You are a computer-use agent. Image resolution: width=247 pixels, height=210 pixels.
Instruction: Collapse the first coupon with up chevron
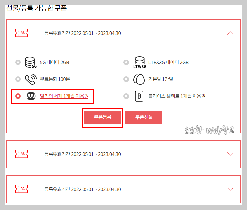[230, 33]
